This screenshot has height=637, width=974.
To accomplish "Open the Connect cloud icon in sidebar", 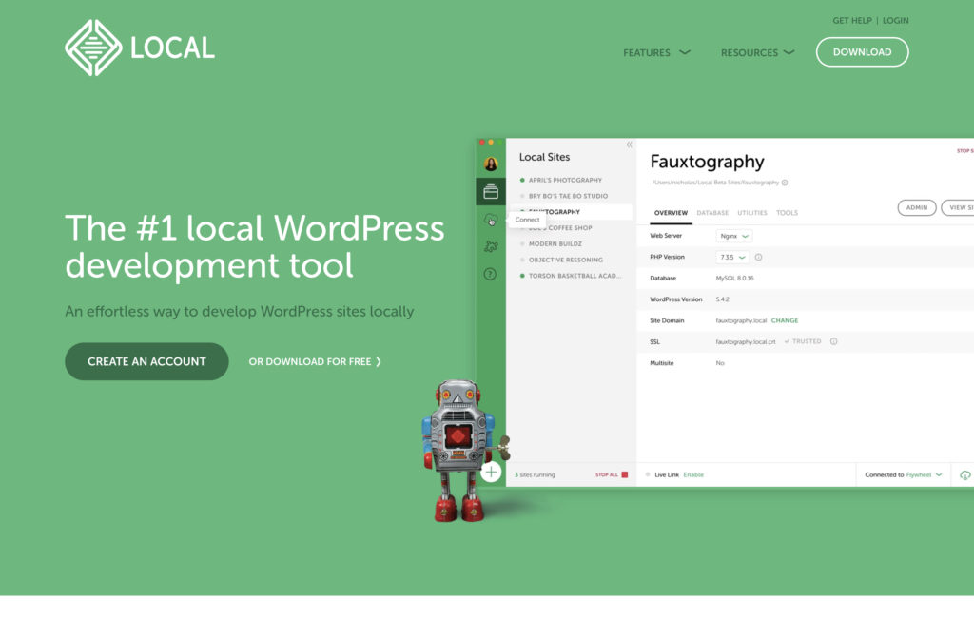I will (x=491, y=220).
